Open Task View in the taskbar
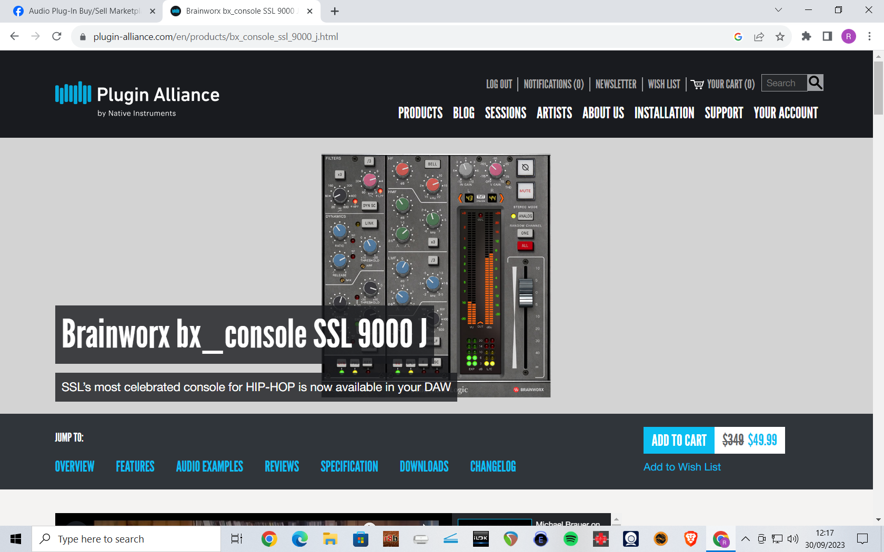The image size is (884, 552). [237, 539]
